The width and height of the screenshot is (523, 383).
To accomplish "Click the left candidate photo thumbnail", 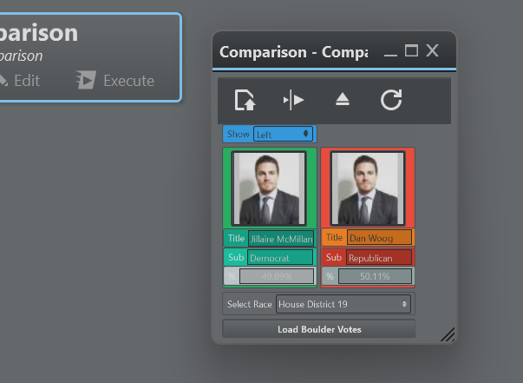I will click(269, 188).
